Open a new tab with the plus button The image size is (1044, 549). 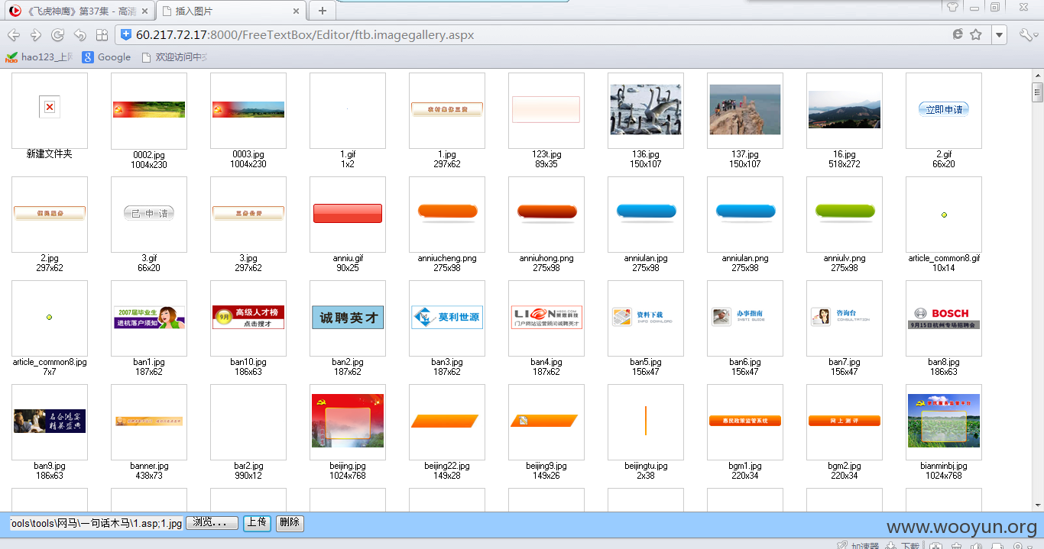point(323,11)
